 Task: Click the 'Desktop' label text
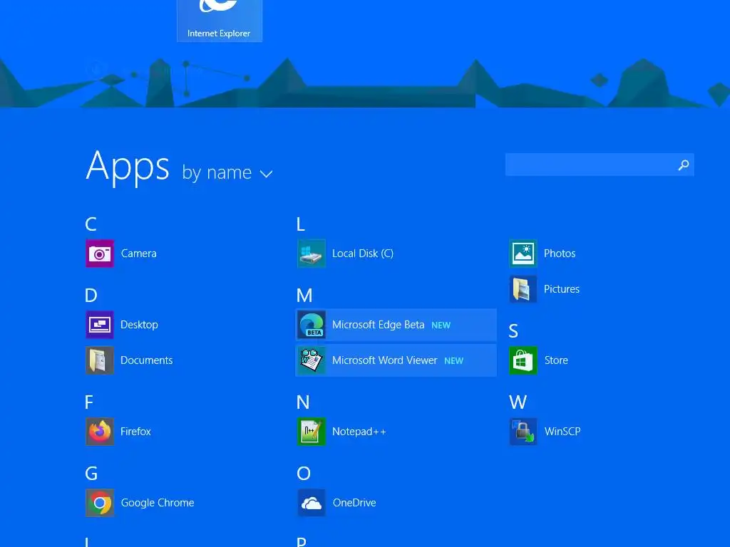[139, 325]
